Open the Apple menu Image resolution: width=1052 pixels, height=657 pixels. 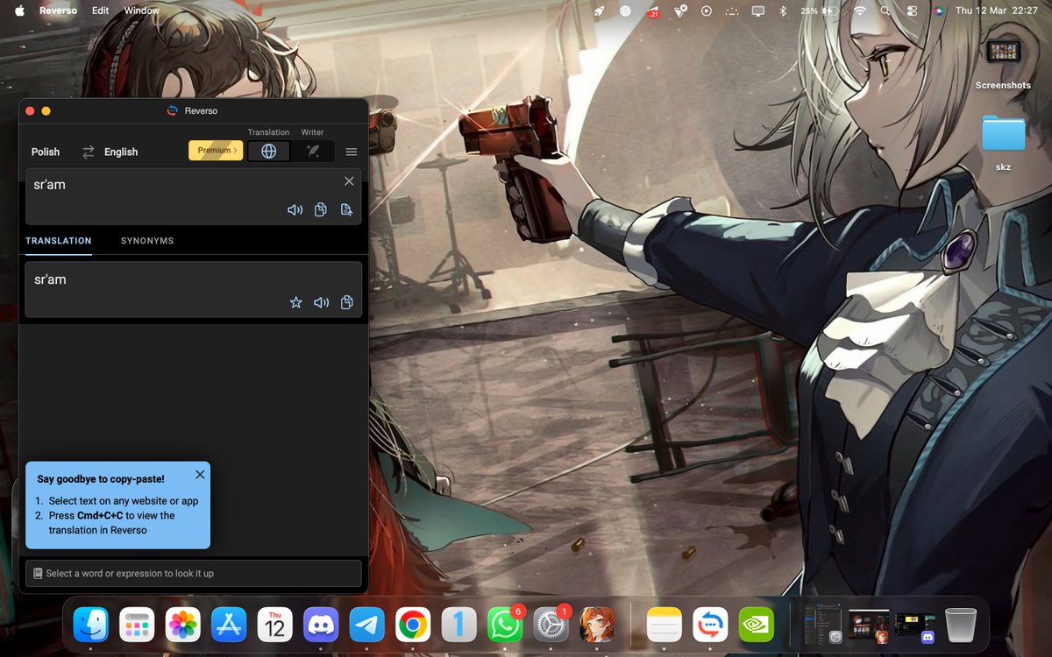point(19,11)
